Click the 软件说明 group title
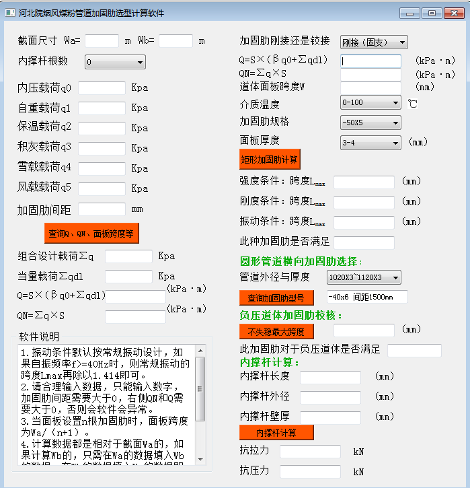 (x=39, y=337)
